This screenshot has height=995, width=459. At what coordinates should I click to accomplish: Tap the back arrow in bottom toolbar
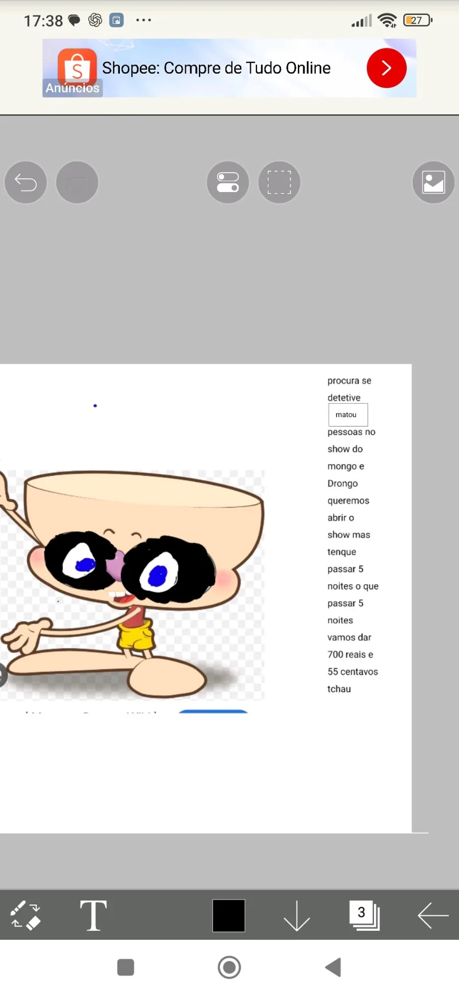[433, 915]
